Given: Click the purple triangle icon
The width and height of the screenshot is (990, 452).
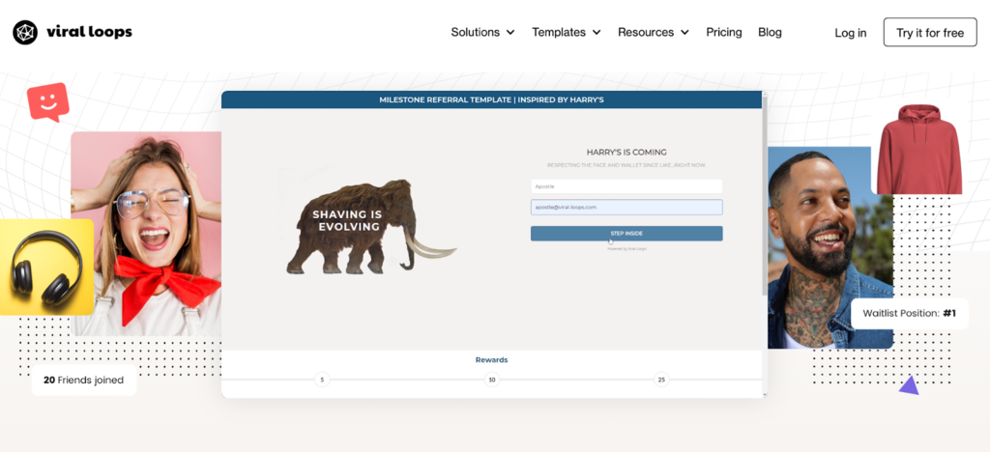Looking at the screenshot, I should tap(909, 385).
